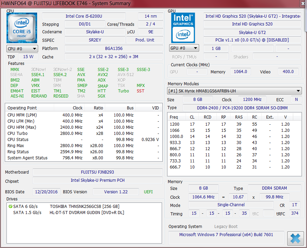307x248 pixels.
Task: Click the Skylake-U GT2 GPU codename field
Action: coord(252,32)
